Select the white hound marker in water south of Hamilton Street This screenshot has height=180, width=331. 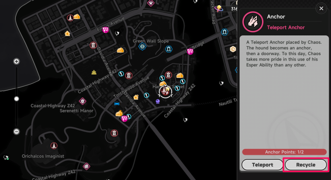186,120
